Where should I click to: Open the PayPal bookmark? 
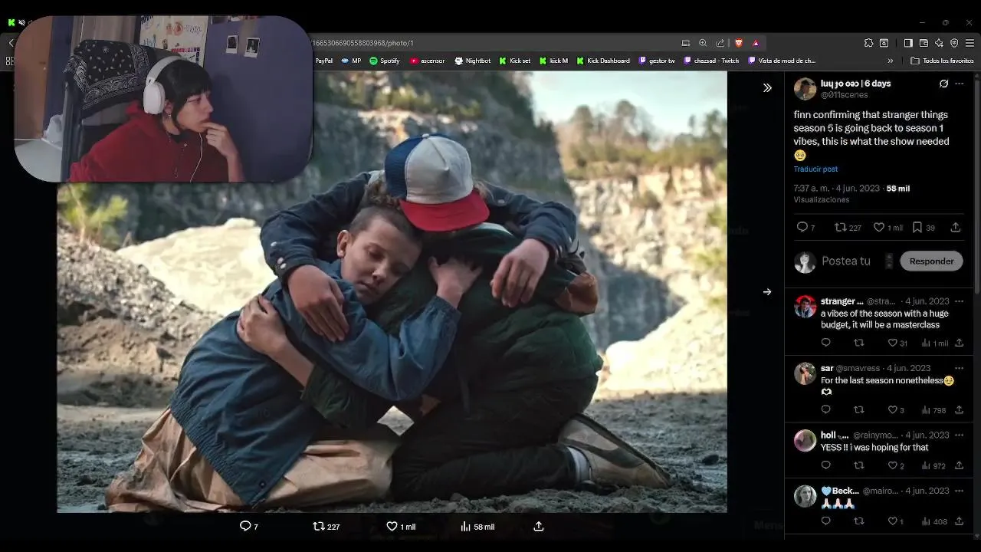point(323,61)
